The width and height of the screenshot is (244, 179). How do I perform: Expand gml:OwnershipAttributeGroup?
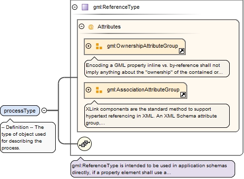(x=88, y=46)
